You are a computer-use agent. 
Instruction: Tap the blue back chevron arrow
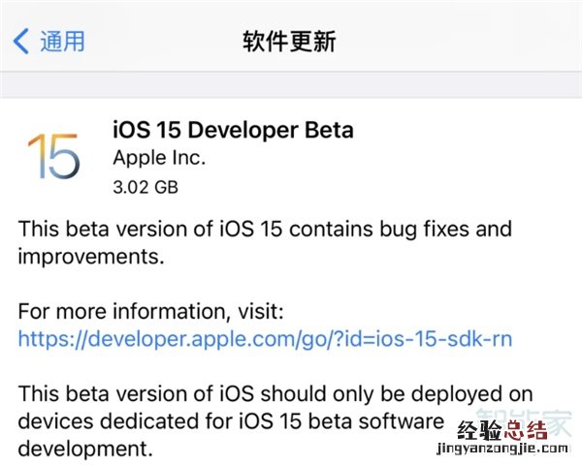click(21, 41)
